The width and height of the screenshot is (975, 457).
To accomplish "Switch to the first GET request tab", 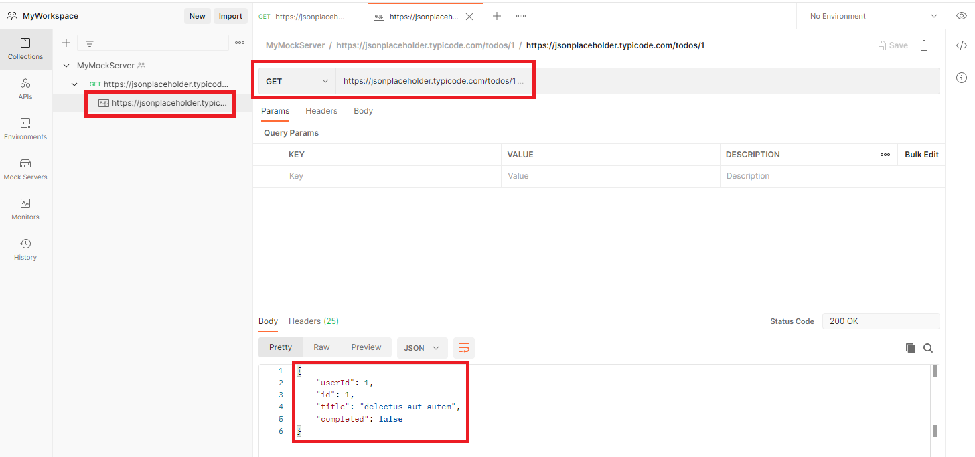I will [x=310, y=17].
